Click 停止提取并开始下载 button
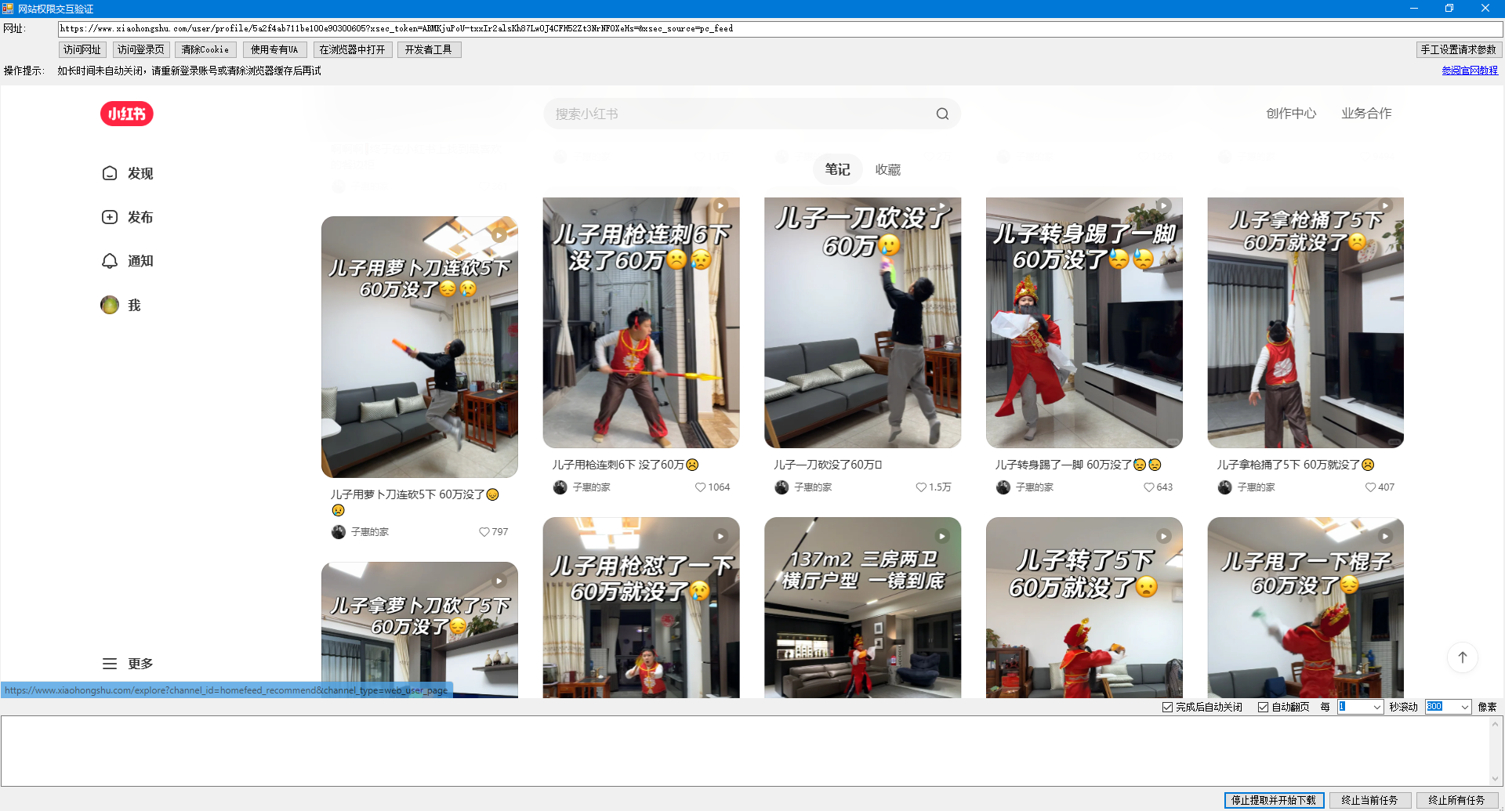The image size is (1505, 811). coord(1274,800)
